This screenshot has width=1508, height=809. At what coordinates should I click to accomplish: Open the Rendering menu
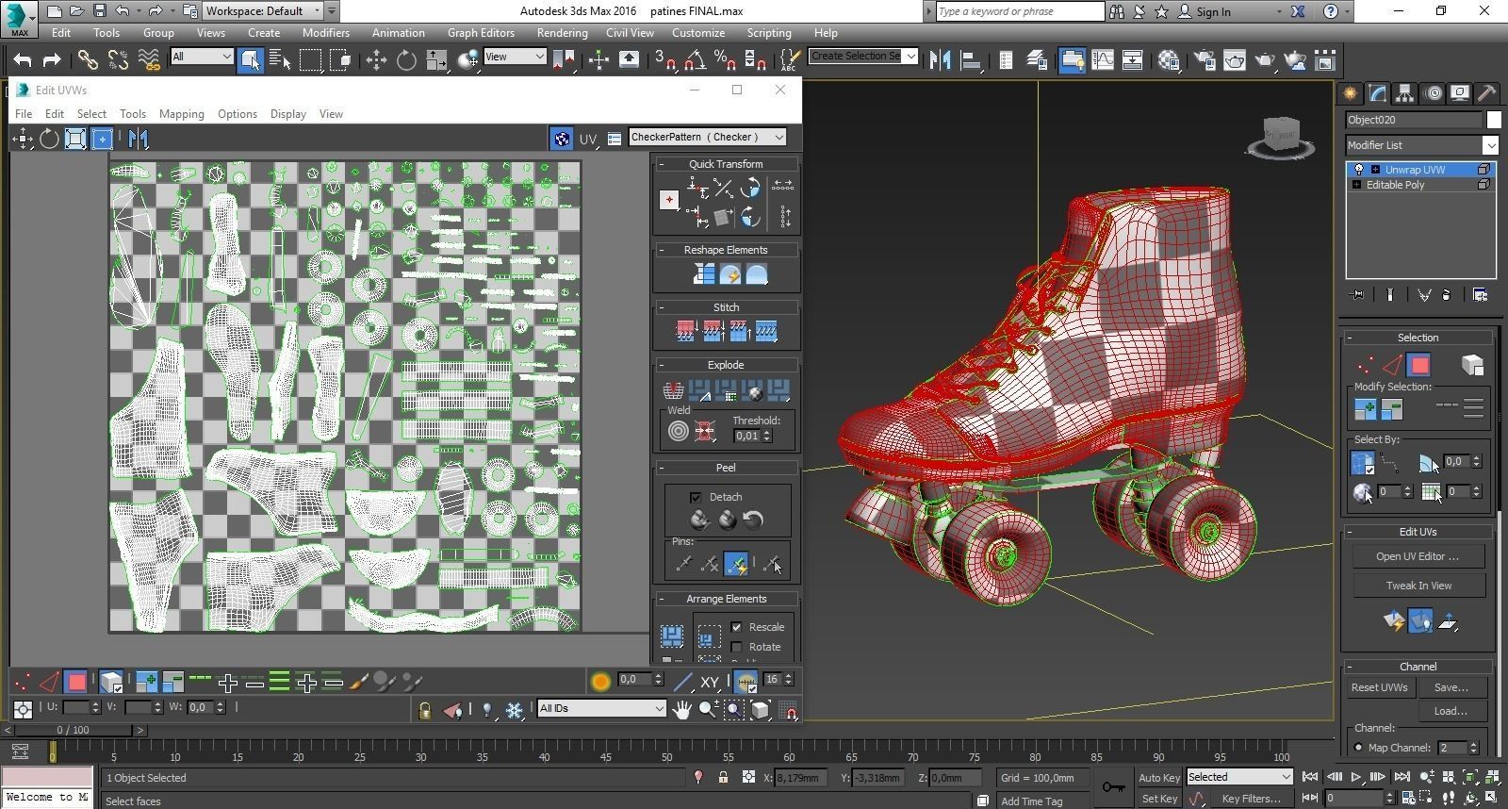coord(562,32)
